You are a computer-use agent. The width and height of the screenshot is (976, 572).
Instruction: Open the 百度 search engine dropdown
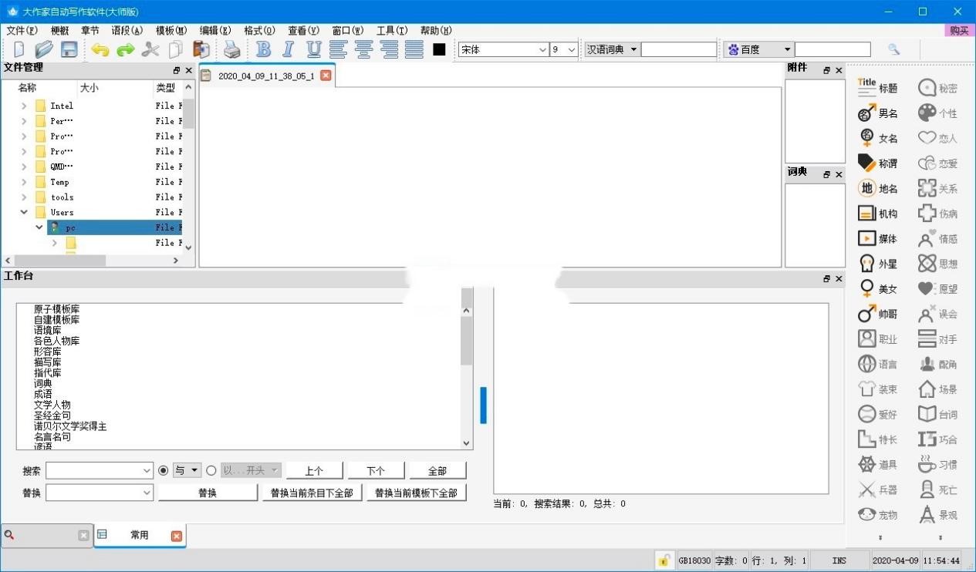pyautogui.click(x=759, y=49)
